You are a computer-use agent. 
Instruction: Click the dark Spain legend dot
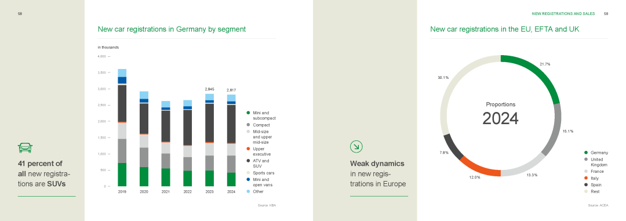pyautogui.click(x=586, y=185)
